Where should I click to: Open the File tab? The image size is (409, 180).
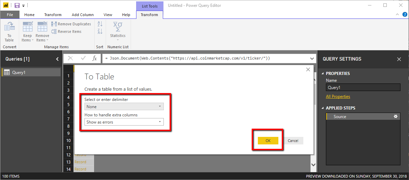tap(10, 15)
